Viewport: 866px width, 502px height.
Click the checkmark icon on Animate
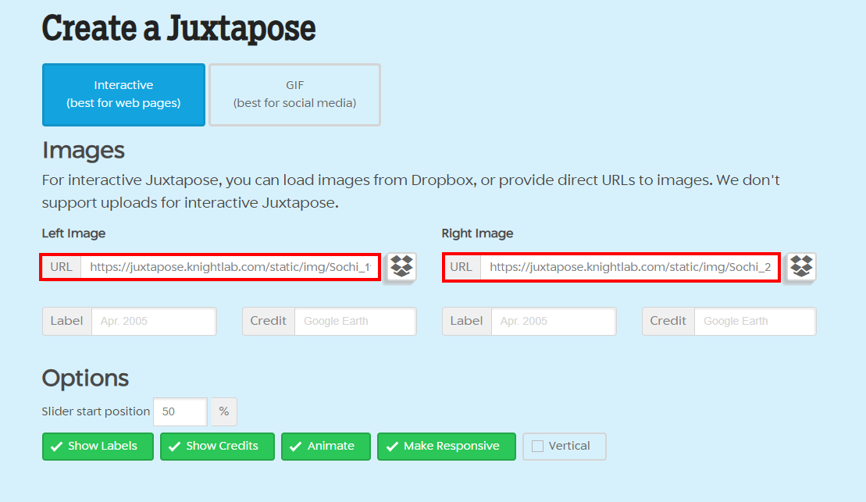[x=295, y=447]
